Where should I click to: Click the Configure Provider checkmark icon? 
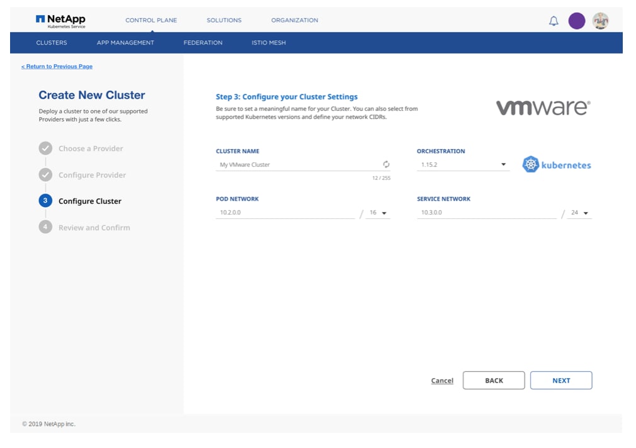45,175
